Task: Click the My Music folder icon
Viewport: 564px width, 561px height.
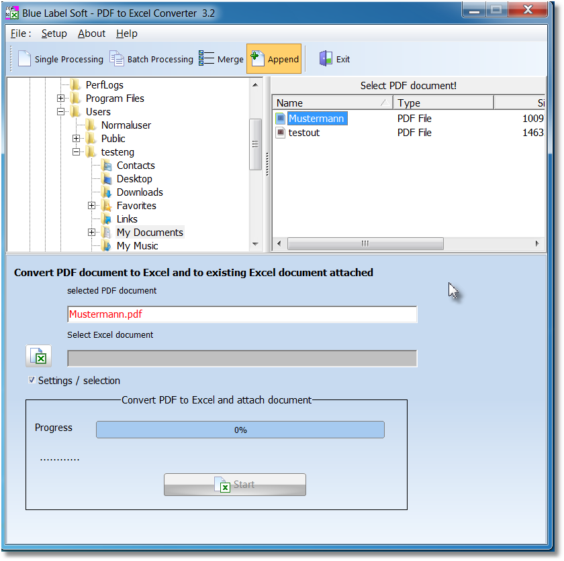Action: click(x=107, y=246)
